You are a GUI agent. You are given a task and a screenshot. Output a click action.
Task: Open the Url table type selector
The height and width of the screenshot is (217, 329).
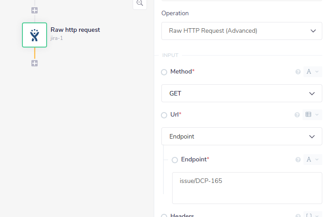point(312,115)
